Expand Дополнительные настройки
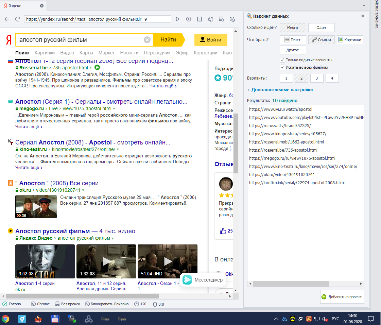Screen dimensions: 381x325 [280, 90]
